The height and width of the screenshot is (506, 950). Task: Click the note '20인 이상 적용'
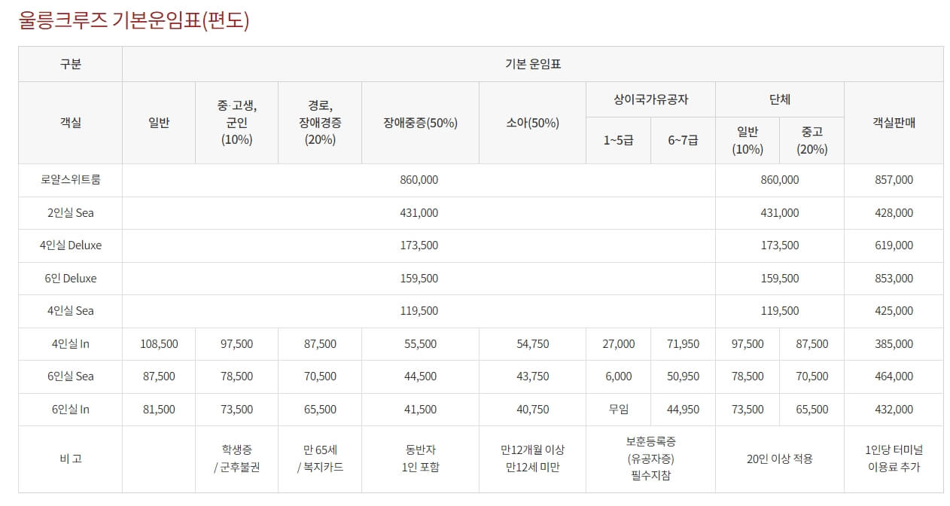tap(780, 459)
